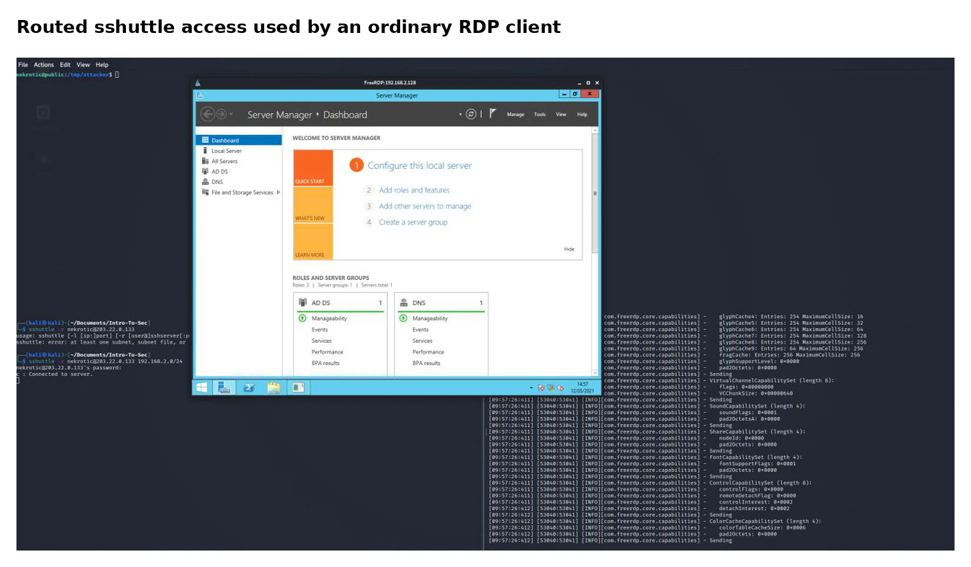Expand File and Storage Services arrow
Screen dimensions: 971x567
(278, 192)
